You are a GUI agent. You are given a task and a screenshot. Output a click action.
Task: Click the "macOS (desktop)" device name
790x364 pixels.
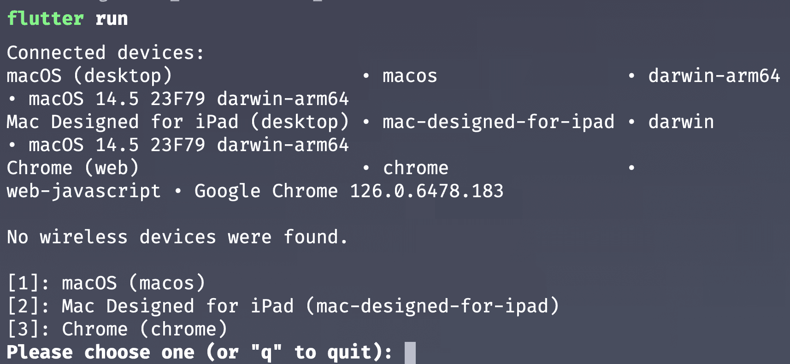[x=89, y=76]
